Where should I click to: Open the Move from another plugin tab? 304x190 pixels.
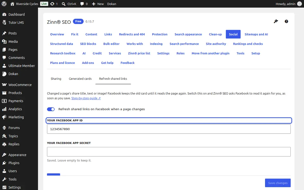coord(210,53)
